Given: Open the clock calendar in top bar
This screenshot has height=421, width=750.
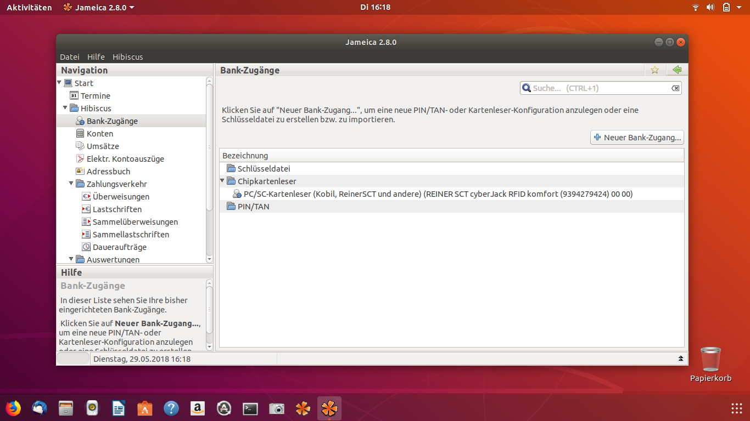Looking at the screenshot, I should (376, 7).
